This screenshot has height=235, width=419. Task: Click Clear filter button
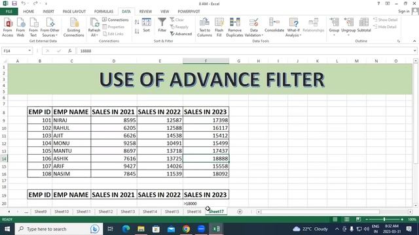tap(177, 20)
